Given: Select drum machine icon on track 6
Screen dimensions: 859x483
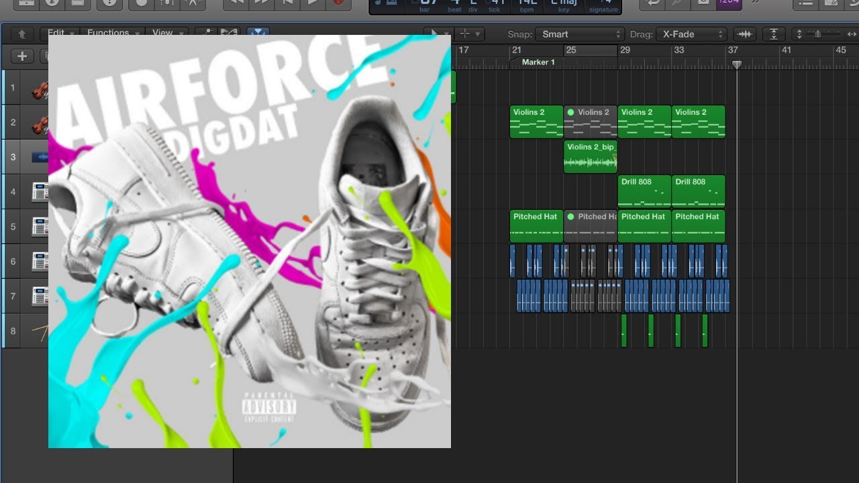Looking at the screenshot, I should point(40,262).
